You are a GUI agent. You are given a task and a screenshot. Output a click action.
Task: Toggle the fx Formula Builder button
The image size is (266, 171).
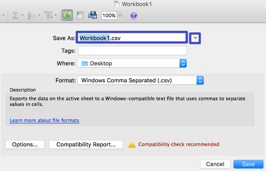pos(67,15)
